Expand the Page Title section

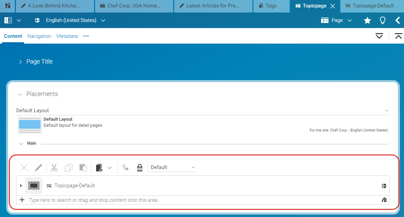point(20,62)
